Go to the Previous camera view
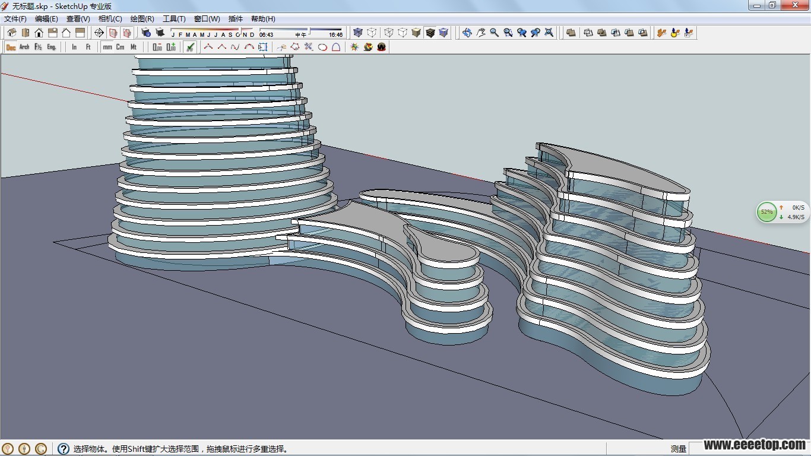Image resolution: width=811 pixels, height=456 pixels. [x=522, y=33]
